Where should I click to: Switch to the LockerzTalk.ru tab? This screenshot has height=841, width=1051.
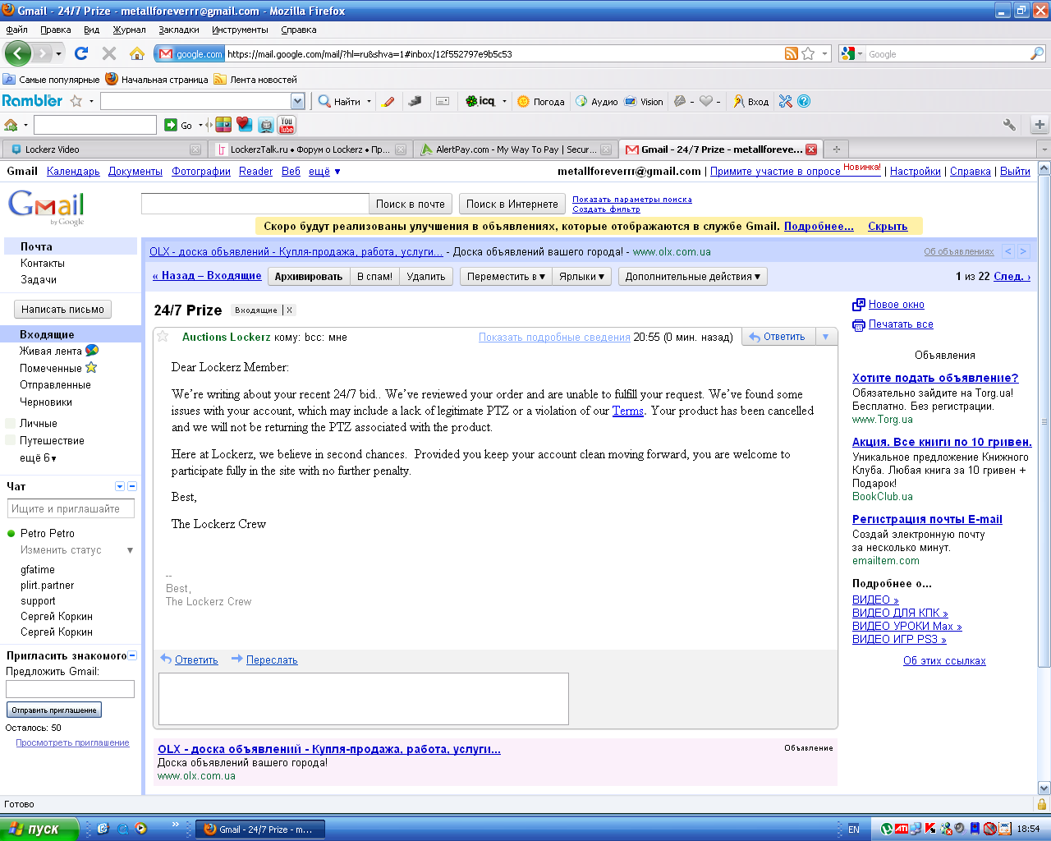(x=310, y=149)
